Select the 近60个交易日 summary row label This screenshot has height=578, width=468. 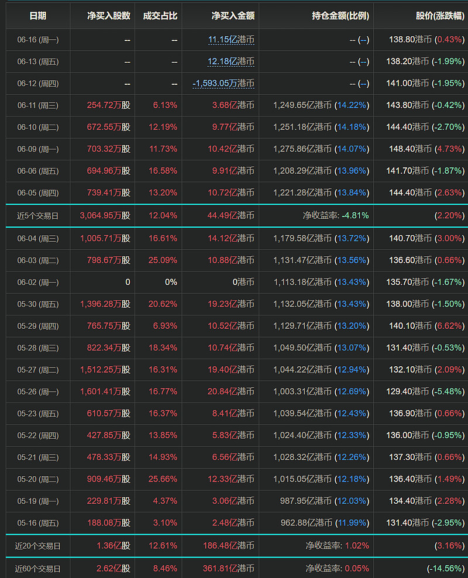tap(38, 568)
